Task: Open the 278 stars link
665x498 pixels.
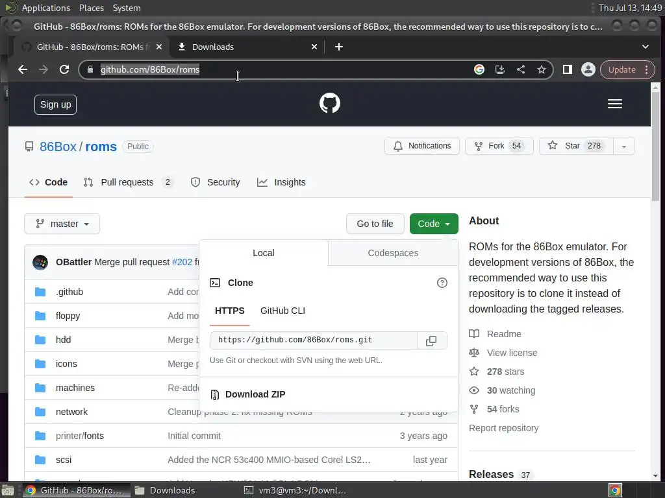Action: click(x=505, y=372)
